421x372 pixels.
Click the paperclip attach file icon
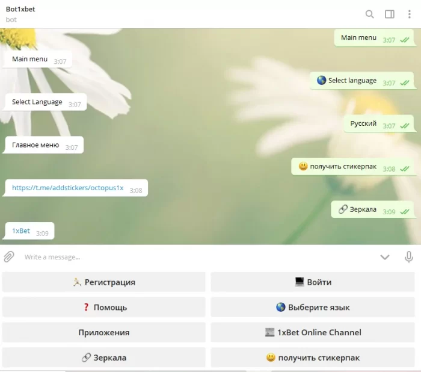(9, 256)
